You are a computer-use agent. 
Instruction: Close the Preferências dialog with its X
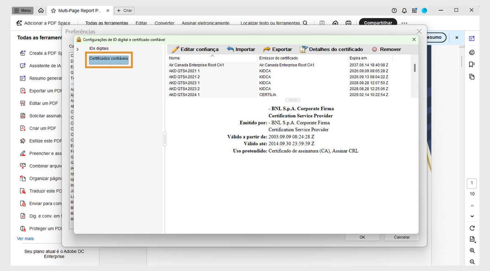(x=419, y=32)
